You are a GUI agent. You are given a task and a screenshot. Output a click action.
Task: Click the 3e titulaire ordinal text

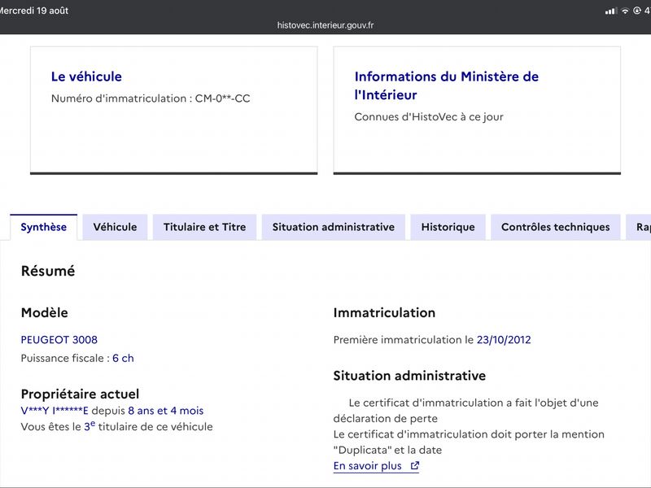click(90, 426)
